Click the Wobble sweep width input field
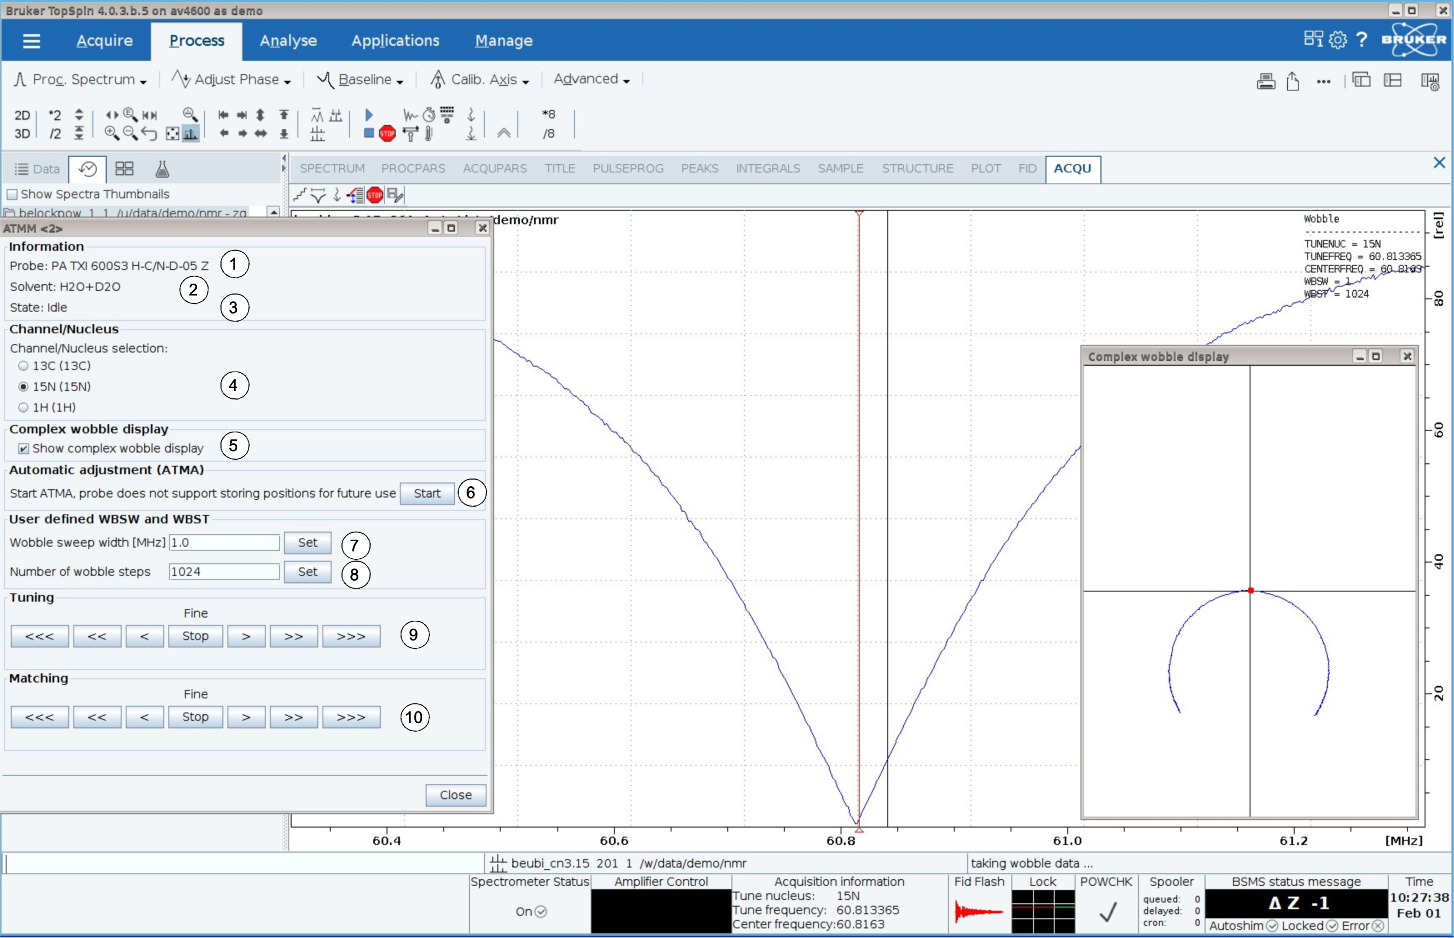The height and width of the screenshot is (938, 1454). click(224, 543)
